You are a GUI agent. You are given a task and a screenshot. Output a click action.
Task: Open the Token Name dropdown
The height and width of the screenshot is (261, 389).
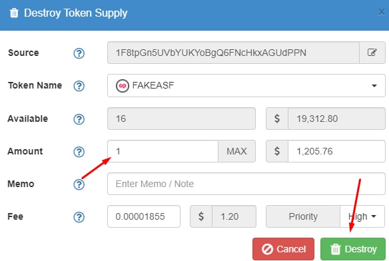246,86
